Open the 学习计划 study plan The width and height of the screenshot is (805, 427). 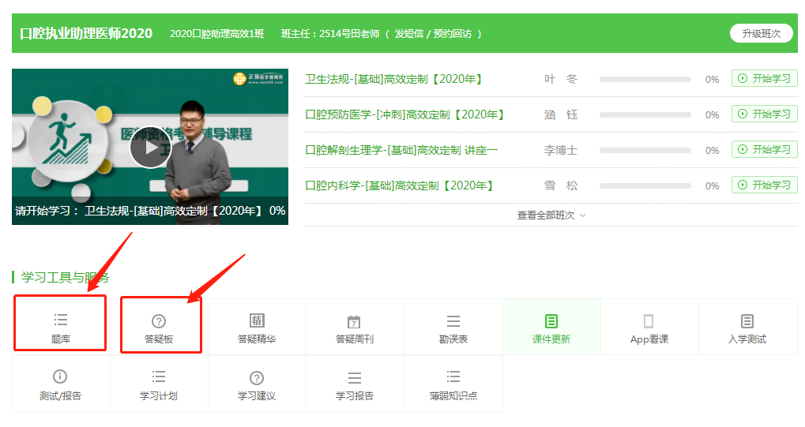(159, 384)
